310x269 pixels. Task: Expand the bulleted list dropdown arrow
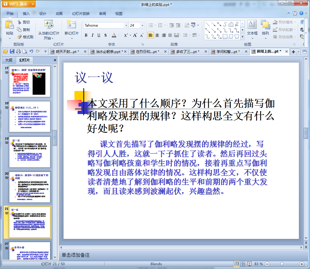(x=155, y=25)
